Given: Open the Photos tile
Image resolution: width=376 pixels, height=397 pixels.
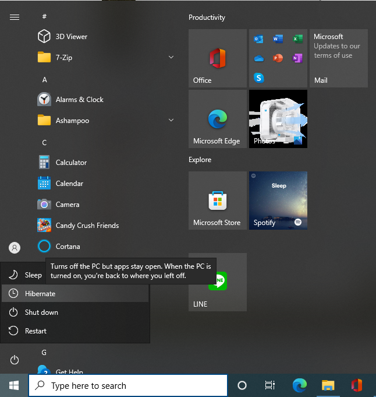Looking at the screenshot, I should [278, 119].
